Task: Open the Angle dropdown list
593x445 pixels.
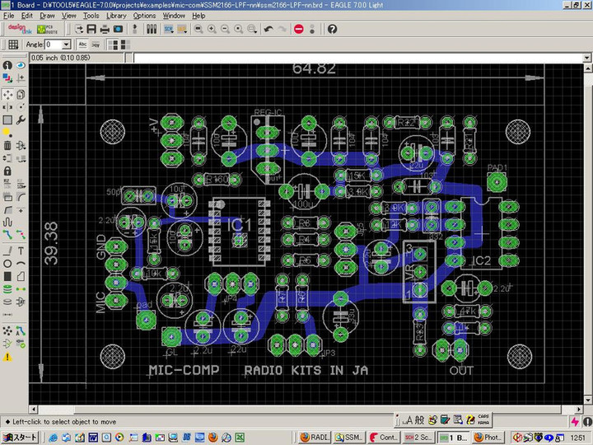Action: pos(67,44)
